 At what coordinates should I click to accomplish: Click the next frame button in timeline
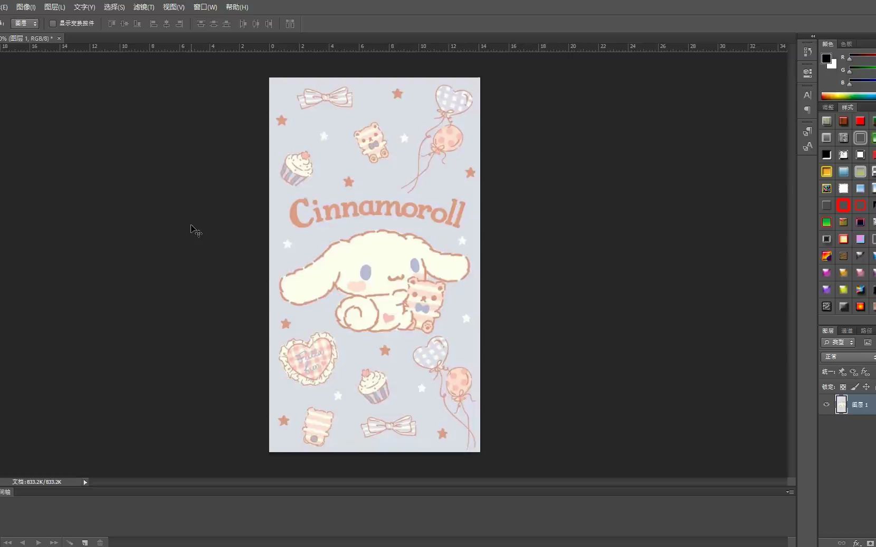(x=54, y=542)
